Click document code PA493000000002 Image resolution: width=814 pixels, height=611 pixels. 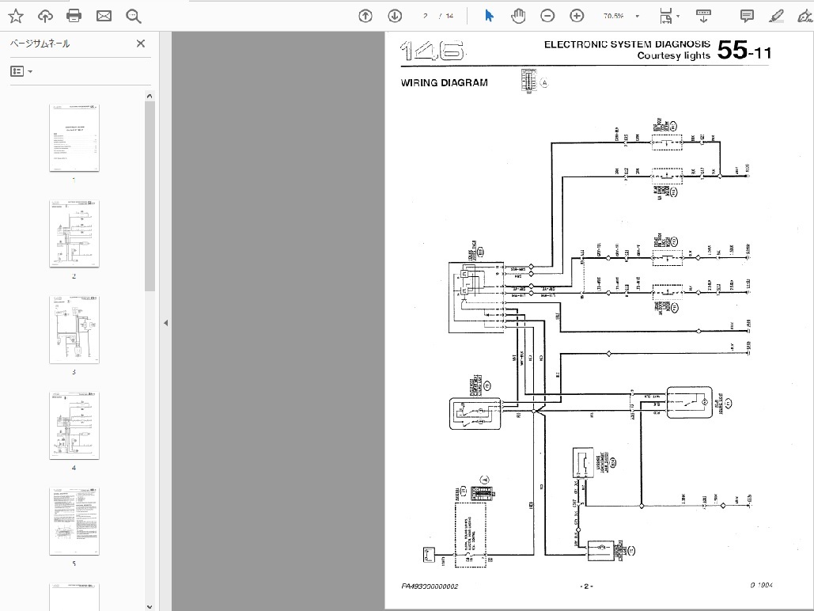(430, 586)
